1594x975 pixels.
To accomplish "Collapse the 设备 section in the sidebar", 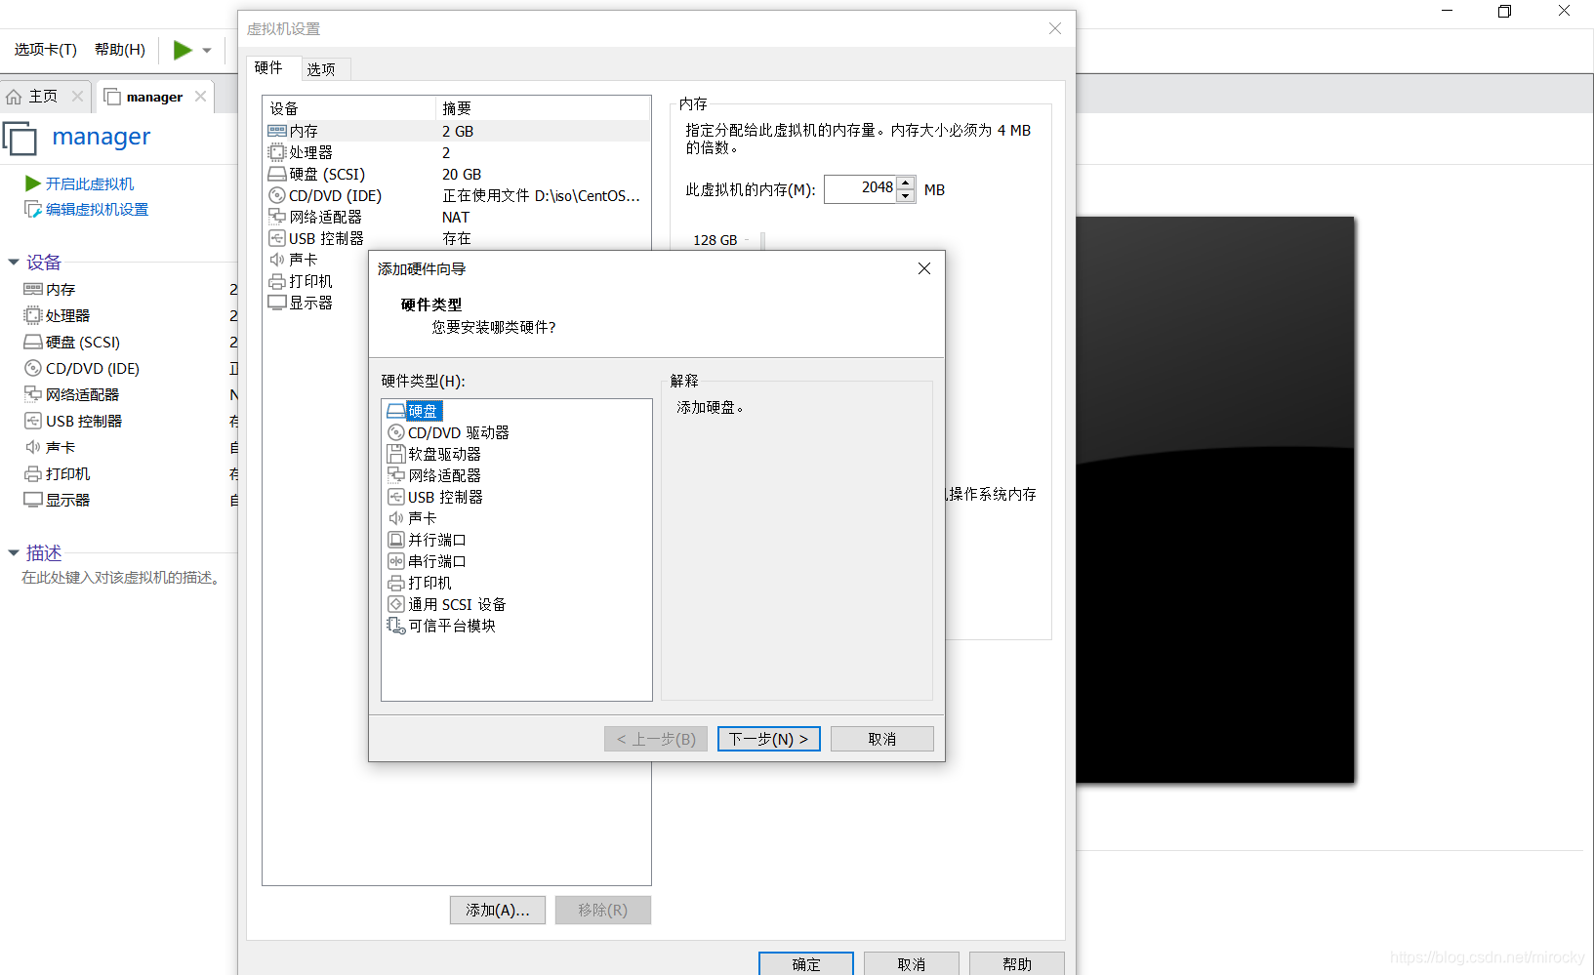I will point(13,261).
